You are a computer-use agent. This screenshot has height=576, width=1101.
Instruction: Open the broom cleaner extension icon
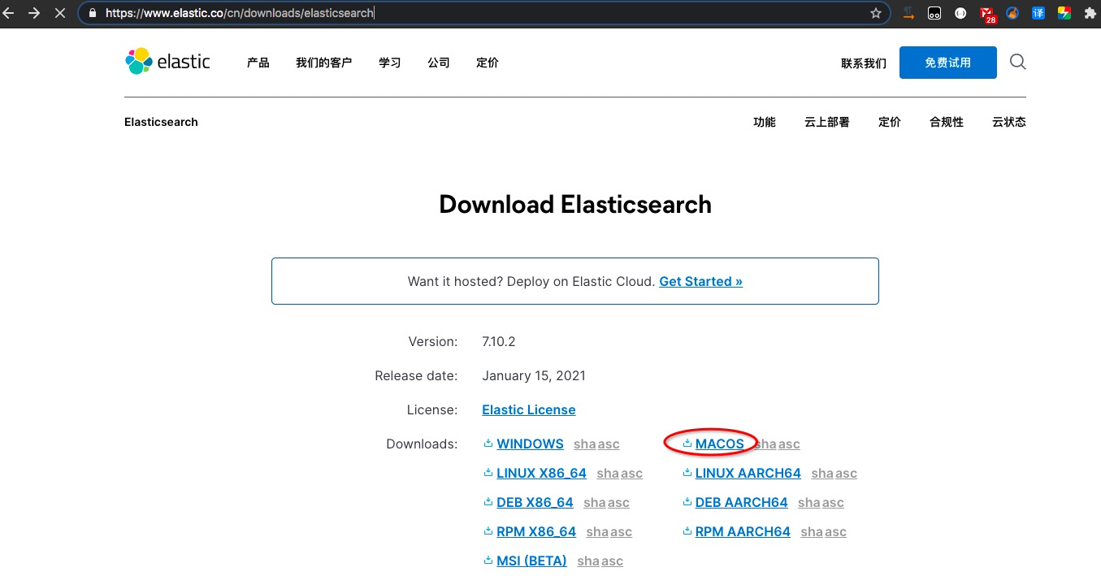tap(1012, 13)
